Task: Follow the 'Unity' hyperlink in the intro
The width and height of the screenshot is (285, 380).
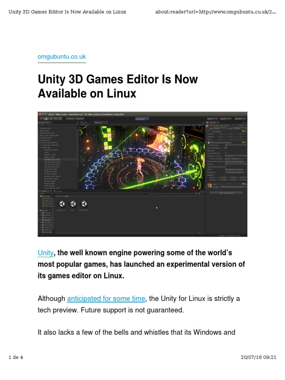Action: (x=46, y=253)
